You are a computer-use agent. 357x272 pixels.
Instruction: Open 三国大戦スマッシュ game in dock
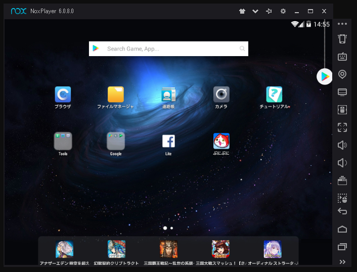pos(220,249)
